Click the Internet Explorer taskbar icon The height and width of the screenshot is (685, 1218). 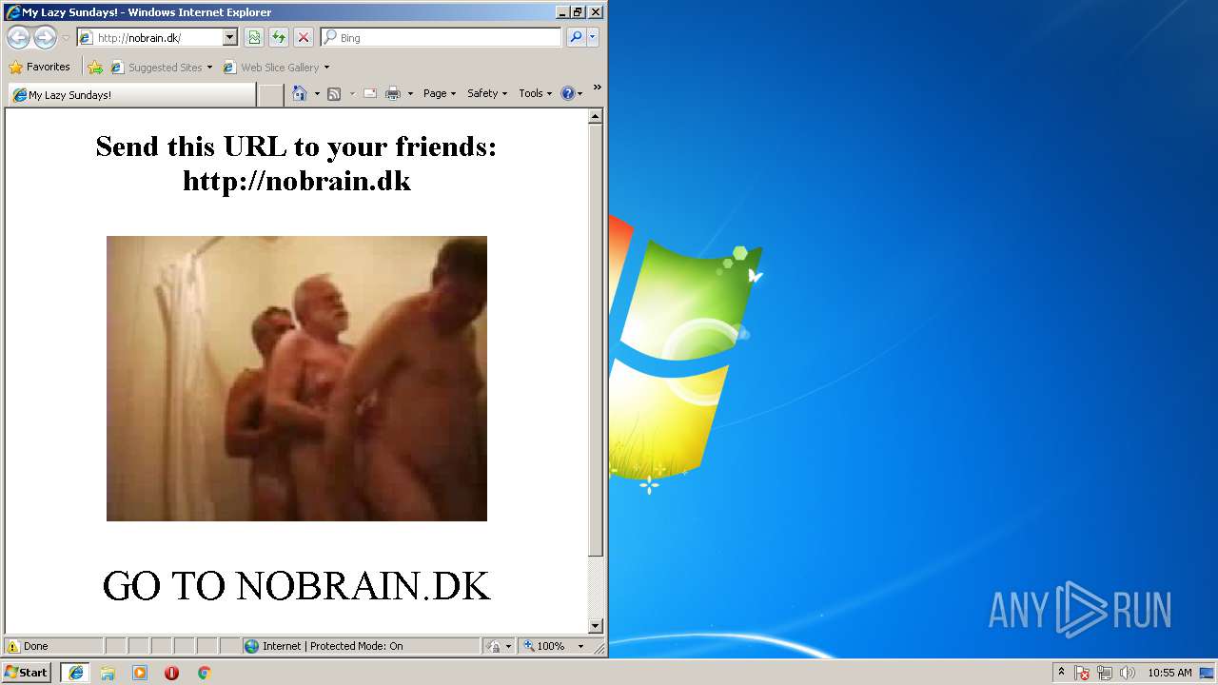coord(75,673)
